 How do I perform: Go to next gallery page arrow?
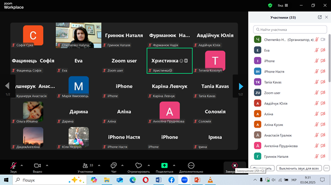click(241, 86)
